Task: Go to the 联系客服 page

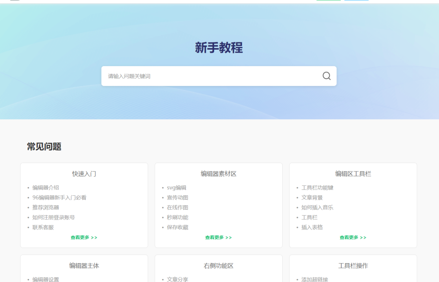Action: (43, 227)
